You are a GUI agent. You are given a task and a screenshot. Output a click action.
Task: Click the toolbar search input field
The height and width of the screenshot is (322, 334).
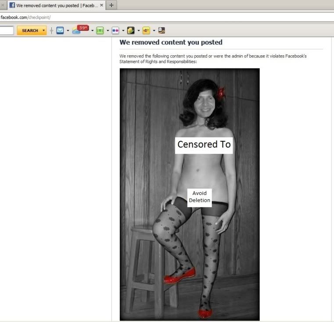pos(7,30)
